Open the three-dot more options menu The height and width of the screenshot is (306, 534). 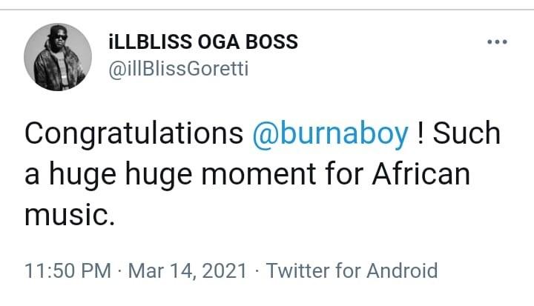(495, 41)
